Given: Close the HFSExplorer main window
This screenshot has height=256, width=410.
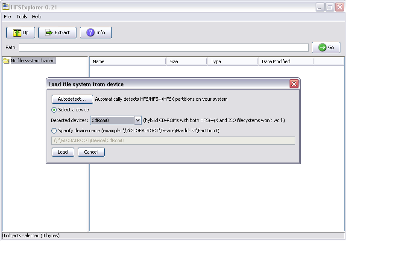Looking at the screenshot, I should click(340, 7).
